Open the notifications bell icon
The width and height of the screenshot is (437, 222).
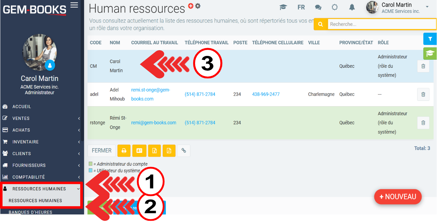tap(352, 7)
